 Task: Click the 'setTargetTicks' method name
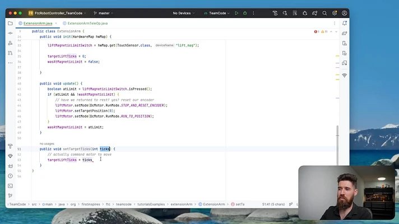pos(76,149)
